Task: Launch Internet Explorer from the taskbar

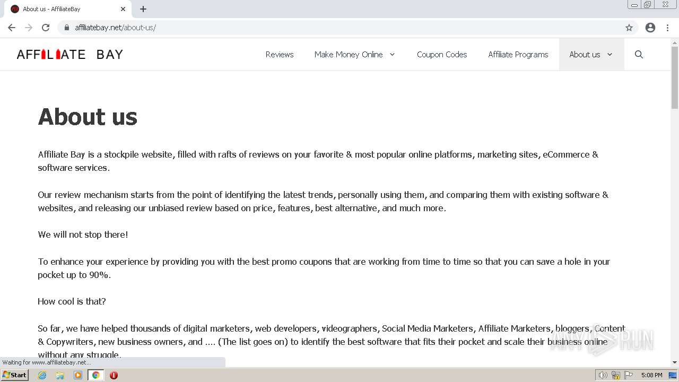Action: (x=42, y=375)
